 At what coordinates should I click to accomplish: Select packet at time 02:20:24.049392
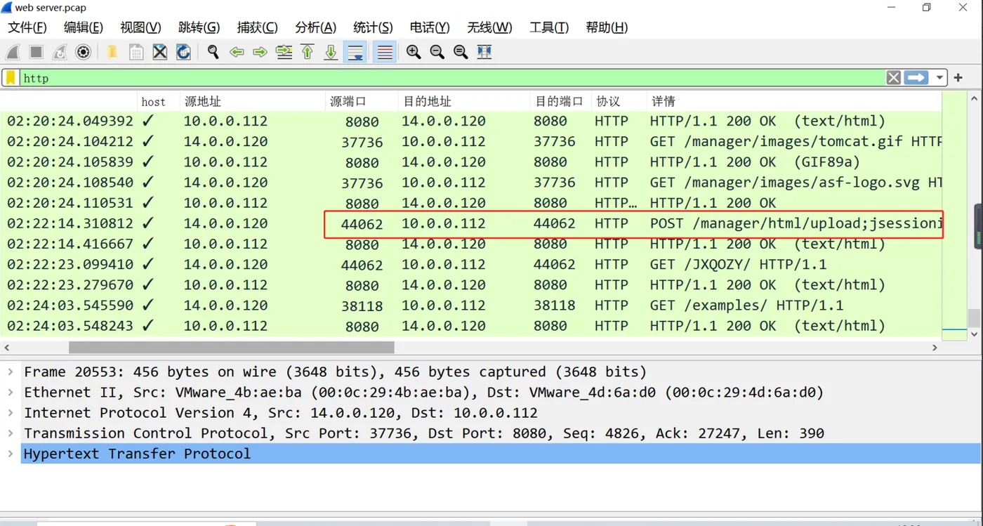471,121
